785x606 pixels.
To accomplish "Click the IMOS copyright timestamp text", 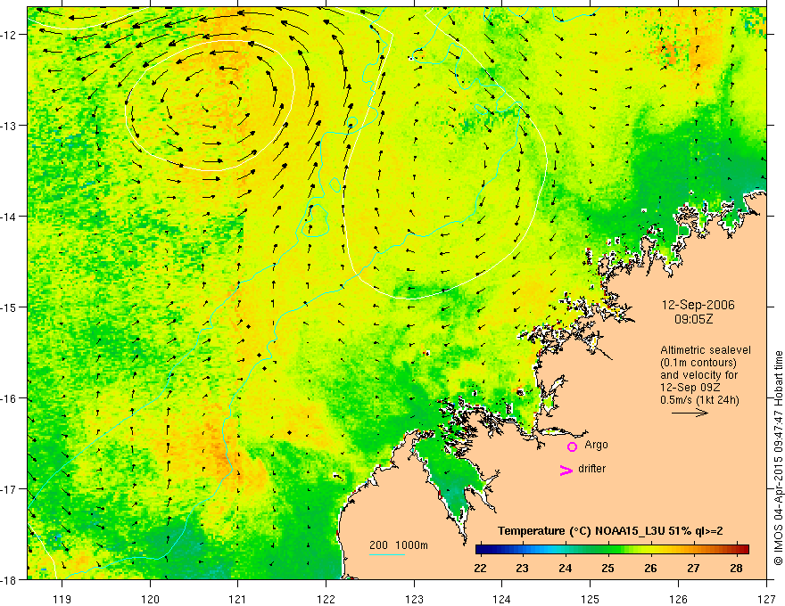I will click(779, 457).
